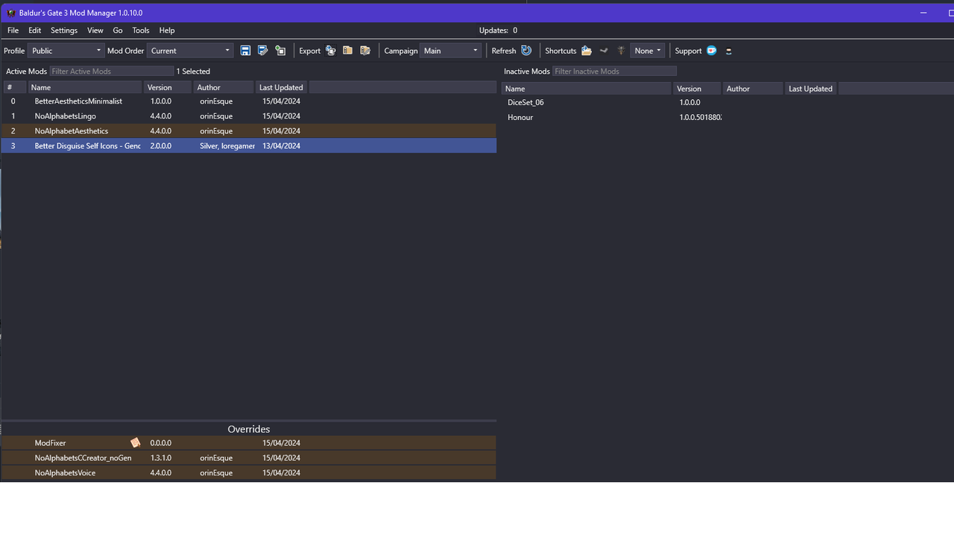954x550 pixels.
Task: Click the 13/04/2024 last updated cell
Action: (x=282, y=146)
